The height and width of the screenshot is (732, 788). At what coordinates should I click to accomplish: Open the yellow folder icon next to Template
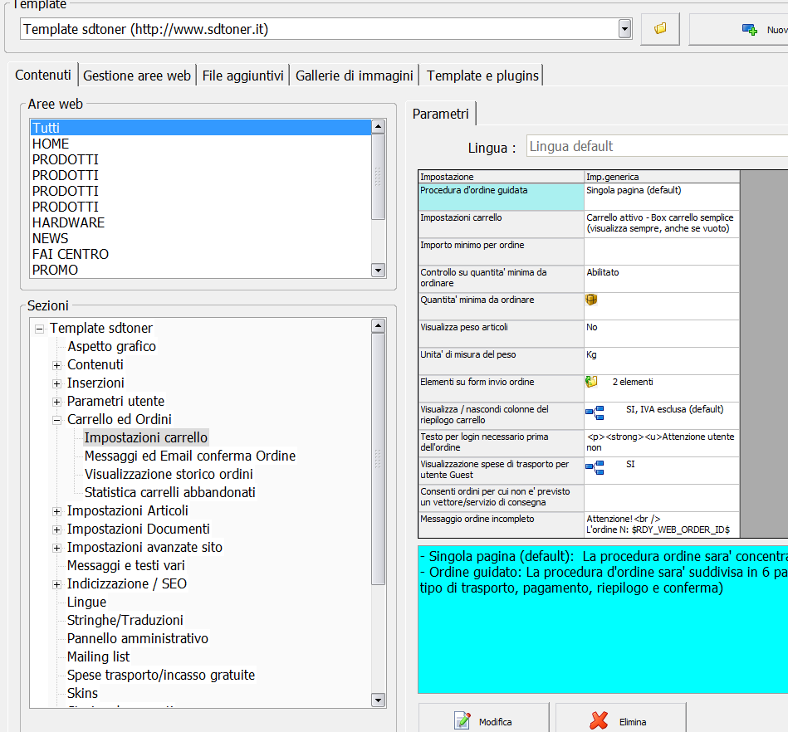click(660, 29)
